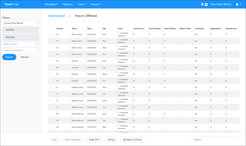Expand the Current Pay Period dropdown

[x=20, y=23]
